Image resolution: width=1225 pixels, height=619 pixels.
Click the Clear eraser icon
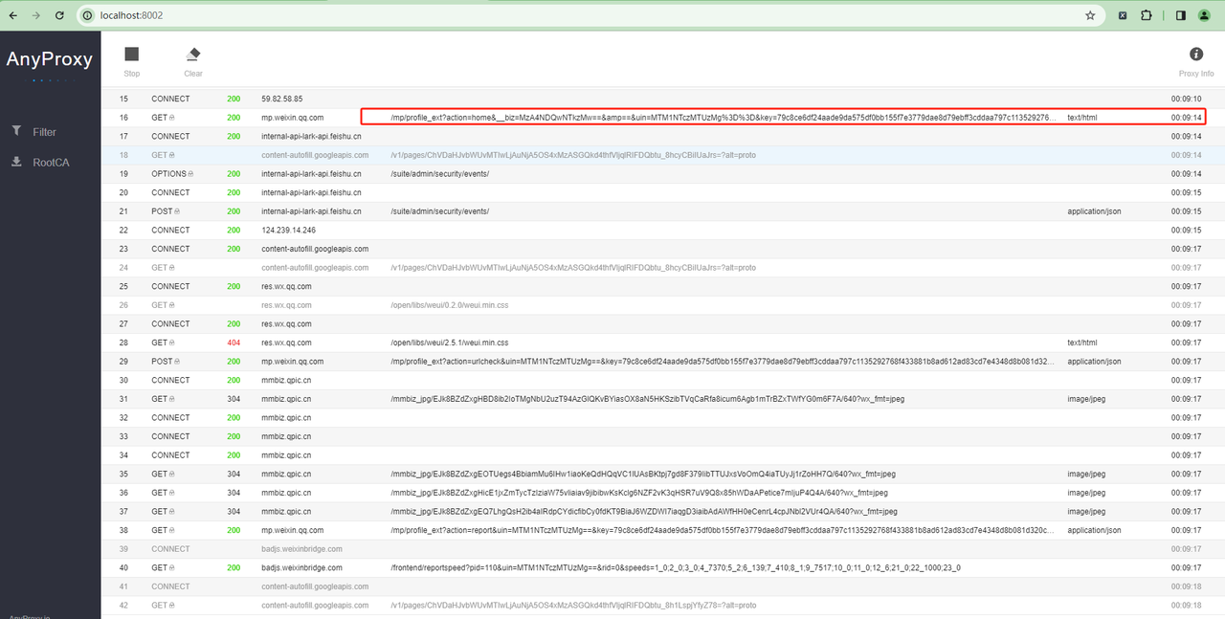point(193,55)
